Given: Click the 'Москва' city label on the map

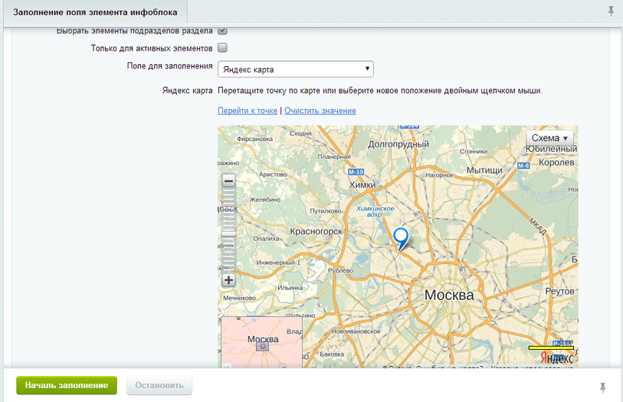Looking at the screenshot, I should (x=449, y=296).
